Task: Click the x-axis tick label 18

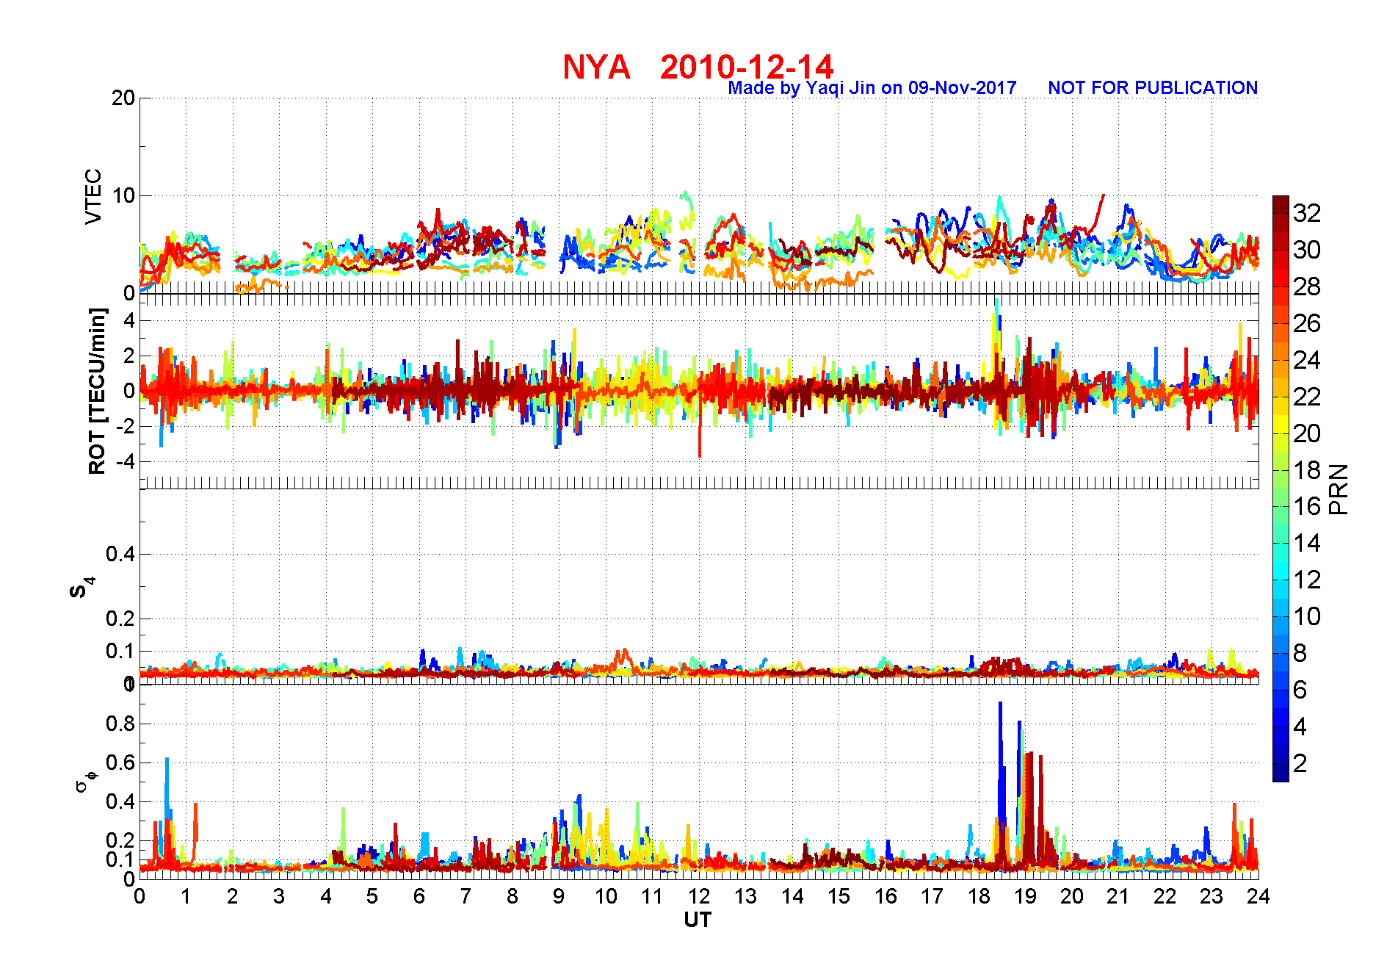Action: (x=978, y=896)
